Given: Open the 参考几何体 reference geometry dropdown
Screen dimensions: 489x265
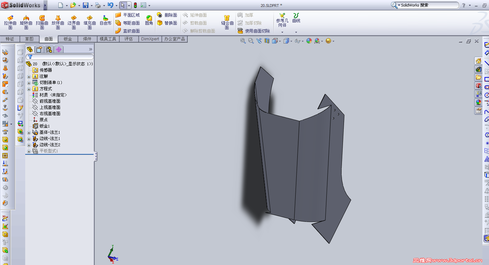Looking at the screenshot, I should [x=282, y=32].
